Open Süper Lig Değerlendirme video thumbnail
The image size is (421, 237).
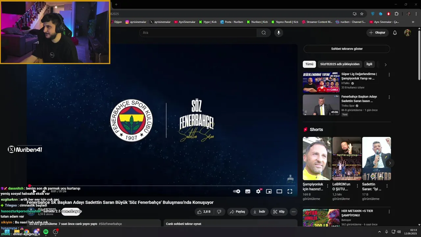tap(321, 82)
